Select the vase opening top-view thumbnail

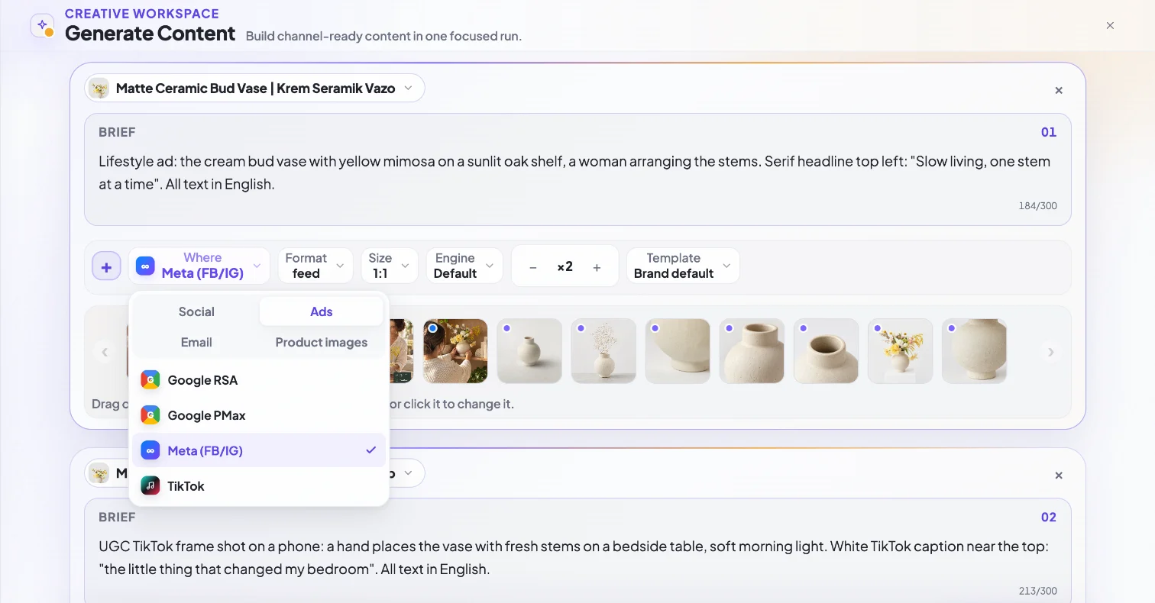(826, 351)
